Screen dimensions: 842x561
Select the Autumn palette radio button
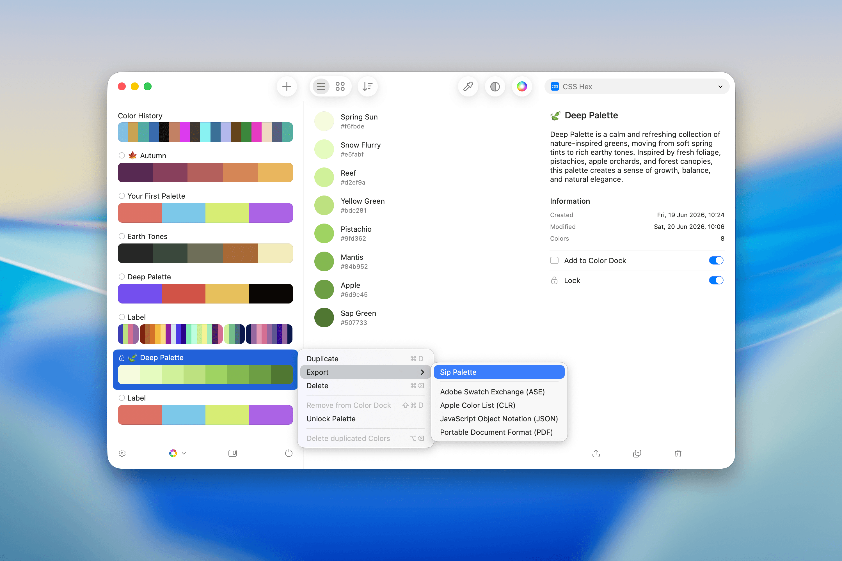point(122,155)
